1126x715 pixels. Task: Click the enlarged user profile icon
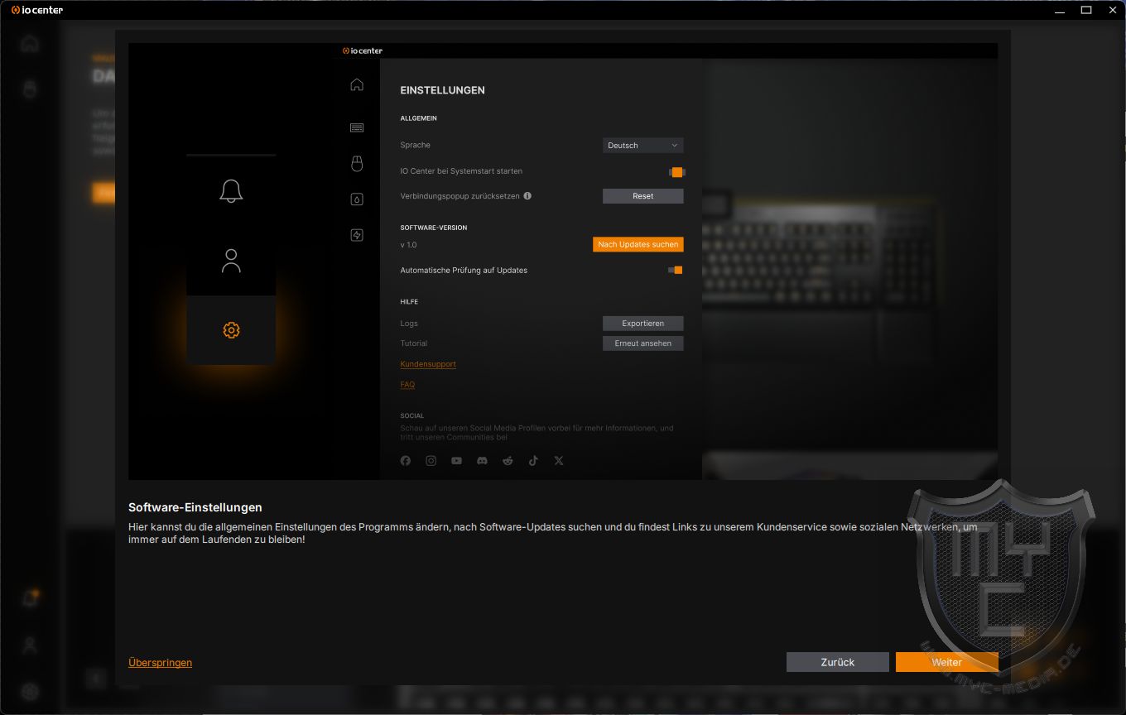[x=231, y=261]
